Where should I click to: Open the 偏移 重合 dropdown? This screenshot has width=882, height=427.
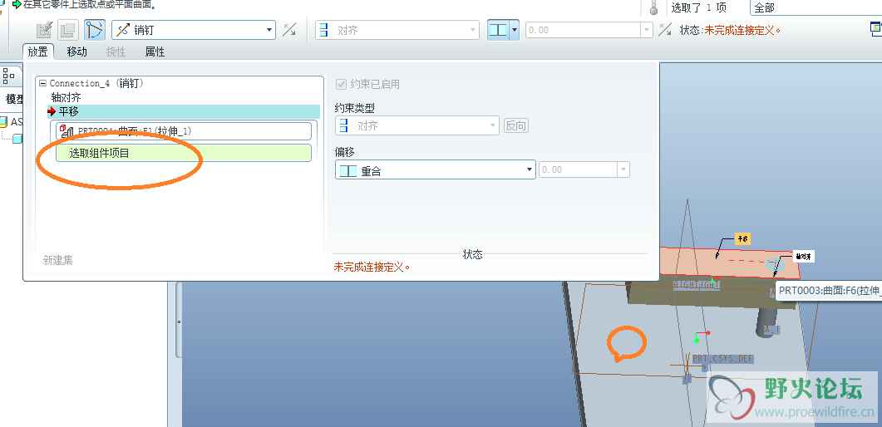click(x=435, y=169)
